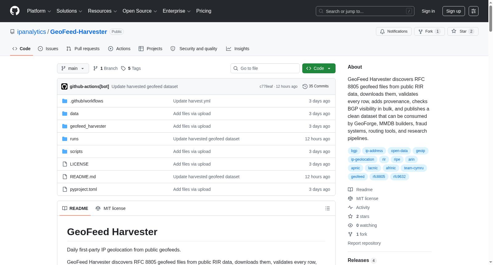Open the GeoFeed-Harvester repository link
Screen dimensions: 493x265
79,32
